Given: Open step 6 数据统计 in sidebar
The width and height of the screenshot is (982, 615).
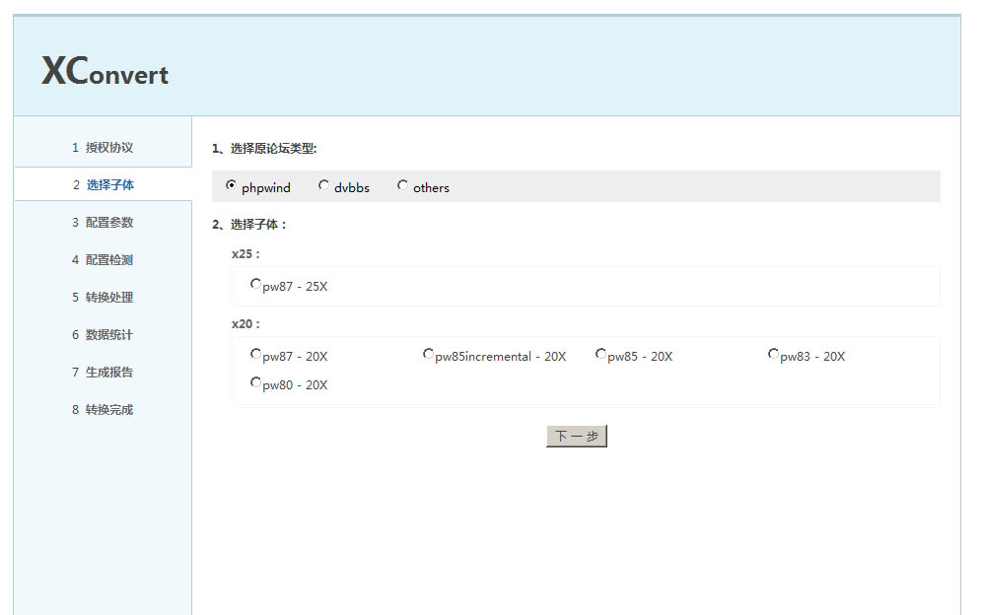Looking at the screenshot, I should pos(103,335).
